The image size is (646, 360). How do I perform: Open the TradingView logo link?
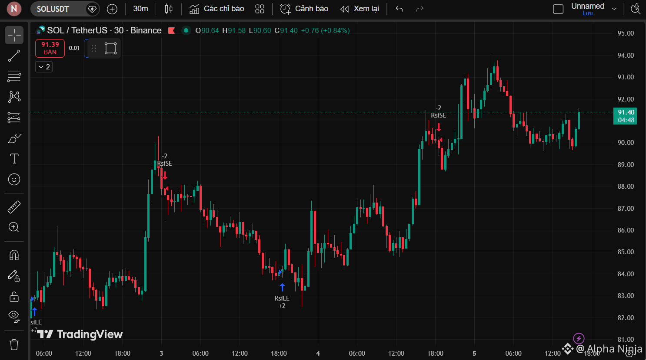click(x=80, y=334)
